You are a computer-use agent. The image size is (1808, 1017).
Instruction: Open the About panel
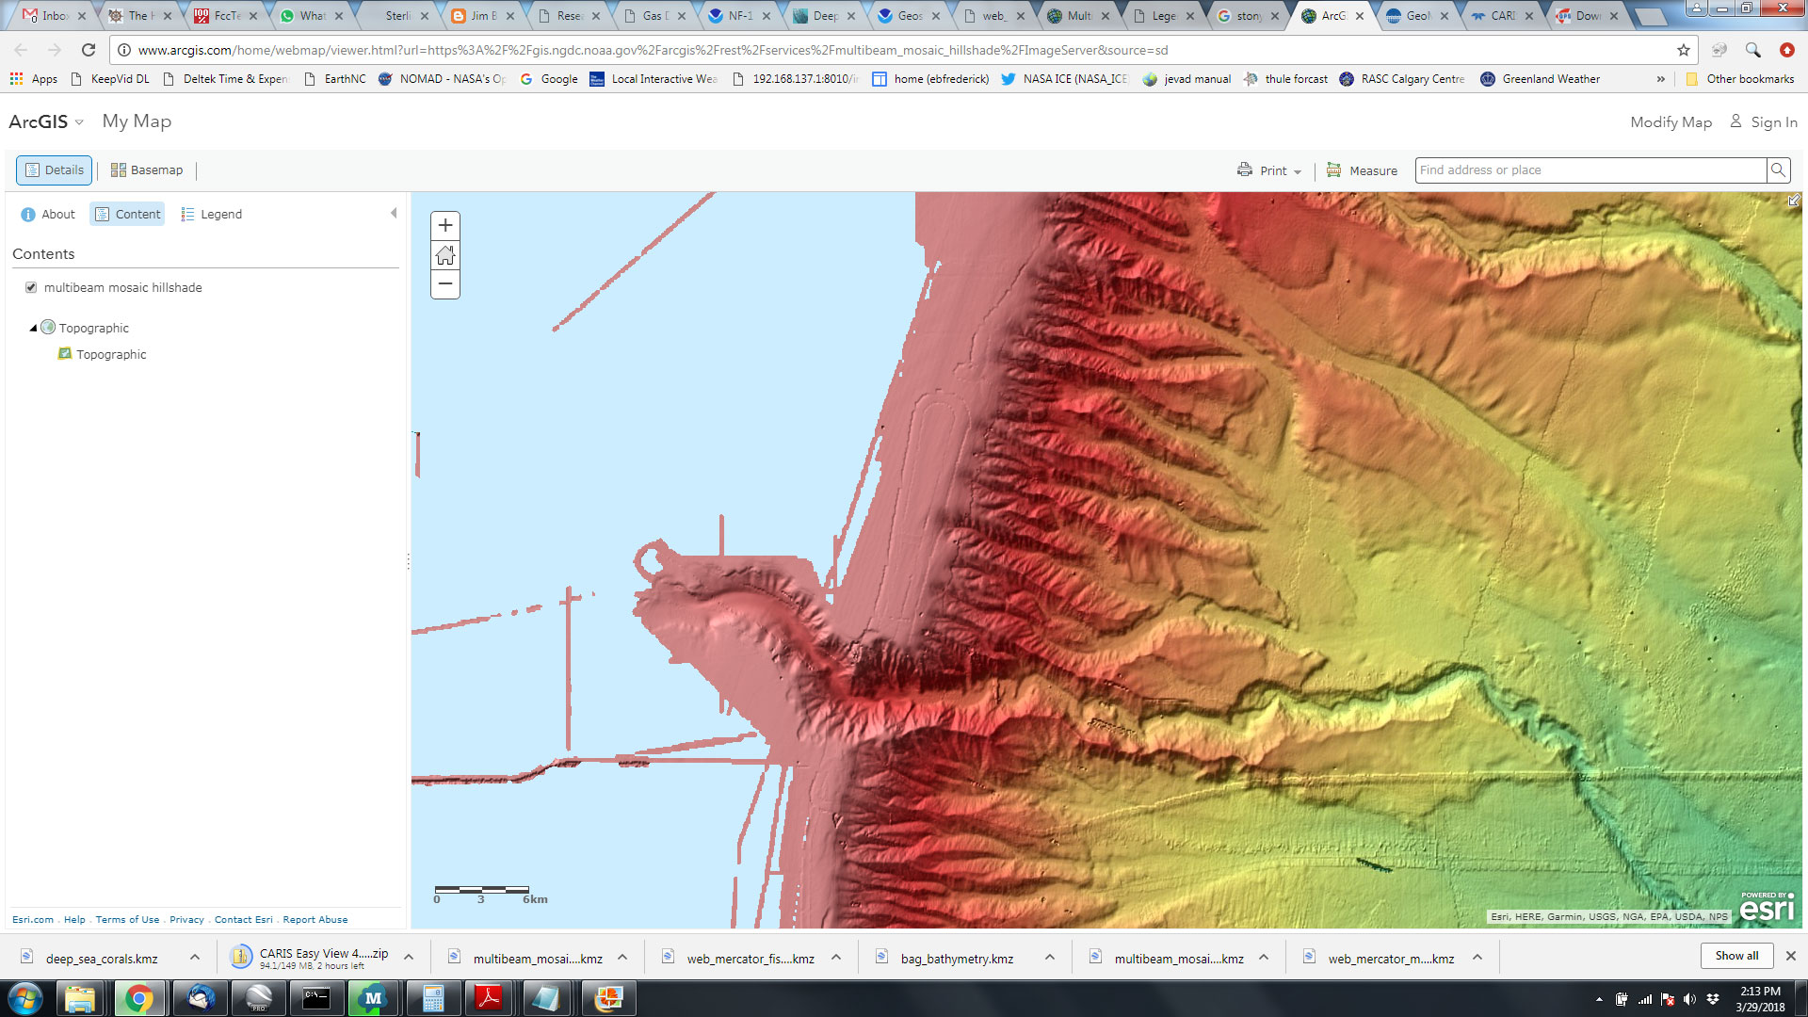pos(48,215)
